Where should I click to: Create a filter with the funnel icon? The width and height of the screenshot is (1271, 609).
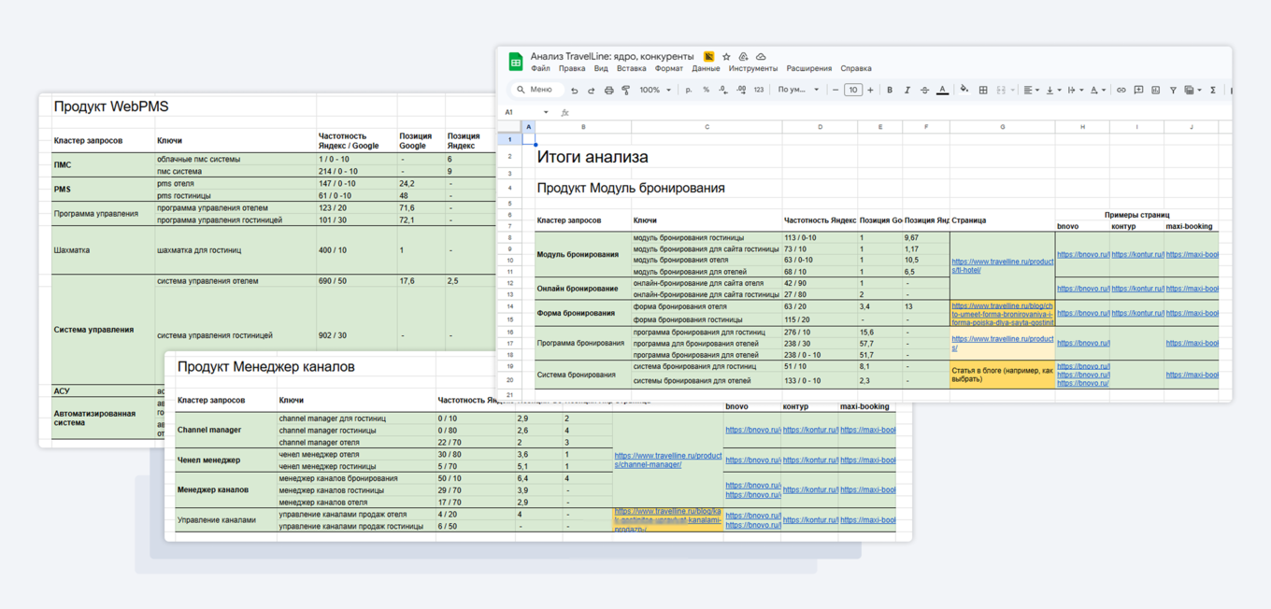(1173, 91)
